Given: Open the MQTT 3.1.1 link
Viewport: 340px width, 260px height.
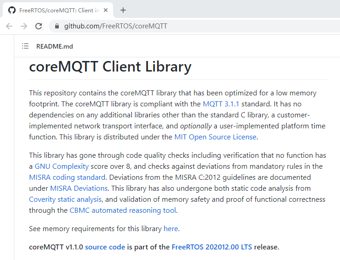Looking at the screenshot, I should pos(221,104).
